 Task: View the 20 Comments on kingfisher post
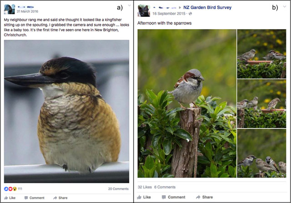coord(118,189)
